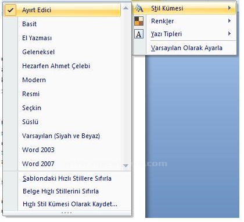244x222 pixels.
Task: Click the Yazı Tipleri letter A icon
Action: [139, 34]
